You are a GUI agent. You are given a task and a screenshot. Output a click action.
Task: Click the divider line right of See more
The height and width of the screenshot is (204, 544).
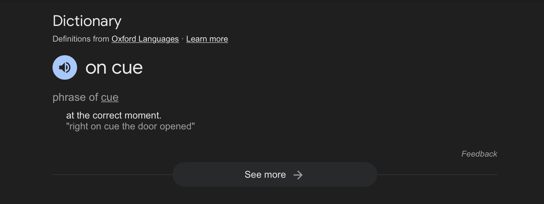click(x=437, y=175)
